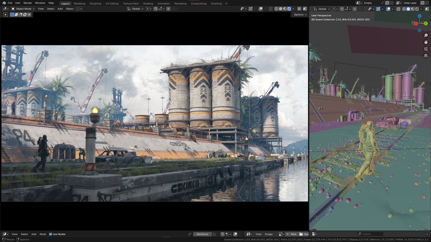Open the scene browse dropdown icon
Viewport: 431px width, 242px height.
[x=358, y=3]
